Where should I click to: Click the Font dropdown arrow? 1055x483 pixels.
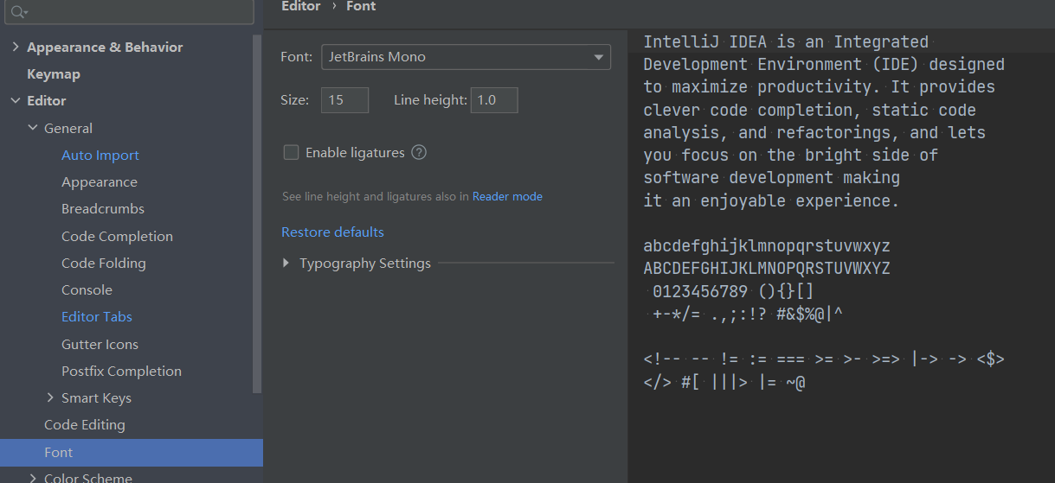click(598, 57)
